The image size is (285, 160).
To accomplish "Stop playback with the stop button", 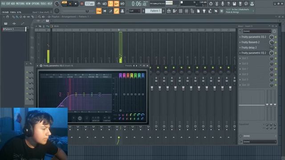I will [x=76, y=4].
